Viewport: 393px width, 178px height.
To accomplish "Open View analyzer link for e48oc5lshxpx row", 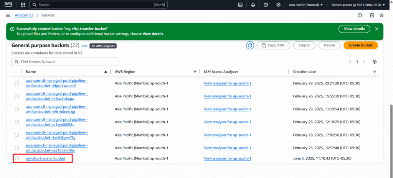I will (227, 96).
